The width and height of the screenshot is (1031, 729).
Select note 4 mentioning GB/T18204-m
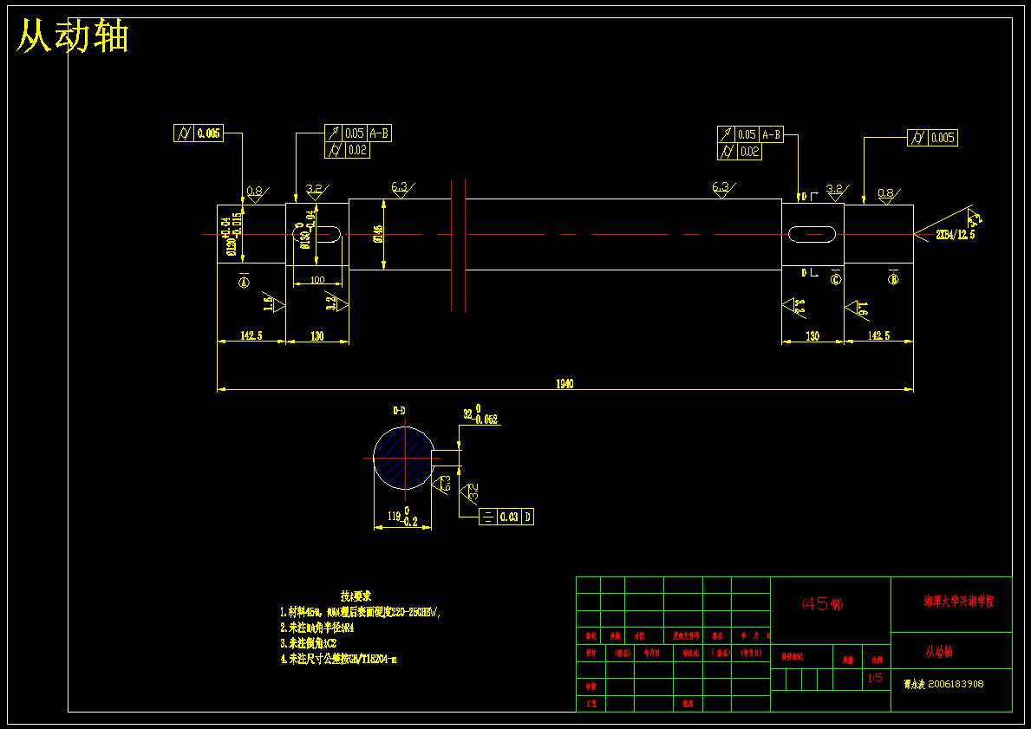pyautogui.click(x=339, y=659)
